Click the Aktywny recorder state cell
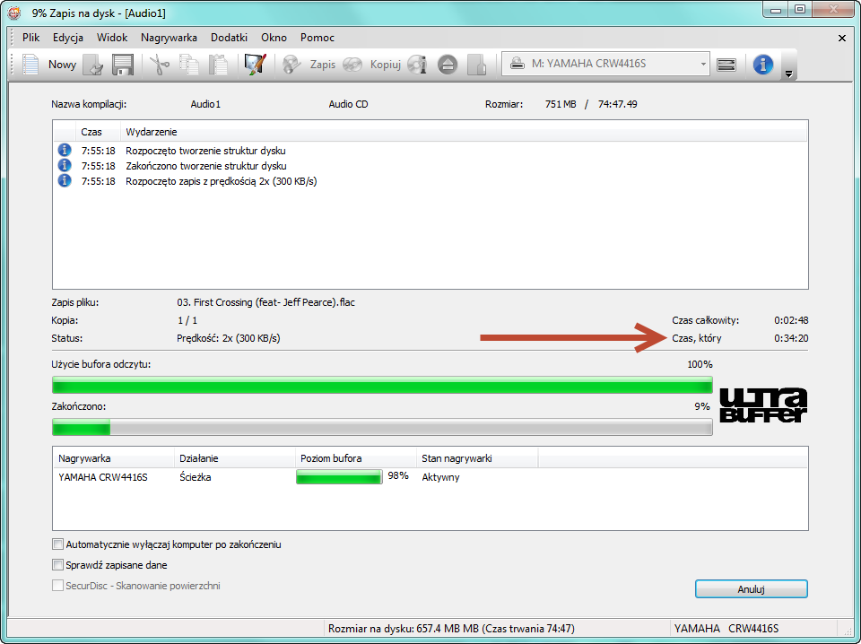The image size is (861, 644). [440, 477]
